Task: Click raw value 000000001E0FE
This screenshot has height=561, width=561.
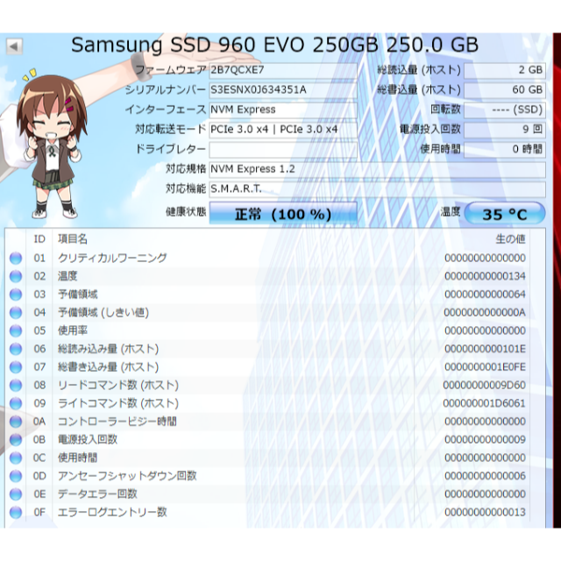Action: tap(485, 367)
